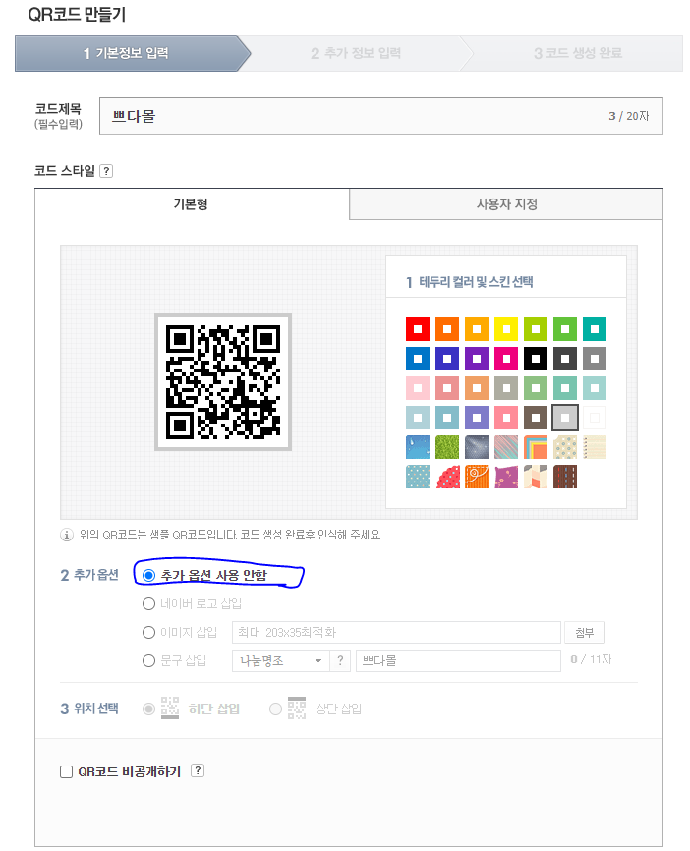Go to step 2 추가 정보 입력
Viewport: 690px width, 851px height.
[x=356, y=53]
